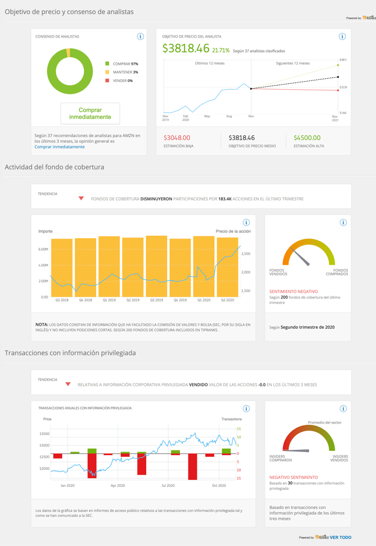Click the black dotted average forecast endpoint
The width and height of the screenshot is (376, 546).
tap(338, 77)
